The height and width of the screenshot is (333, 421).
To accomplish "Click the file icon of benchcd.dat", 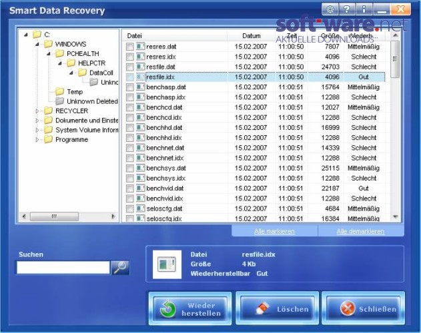I will [x=140, y=107].
